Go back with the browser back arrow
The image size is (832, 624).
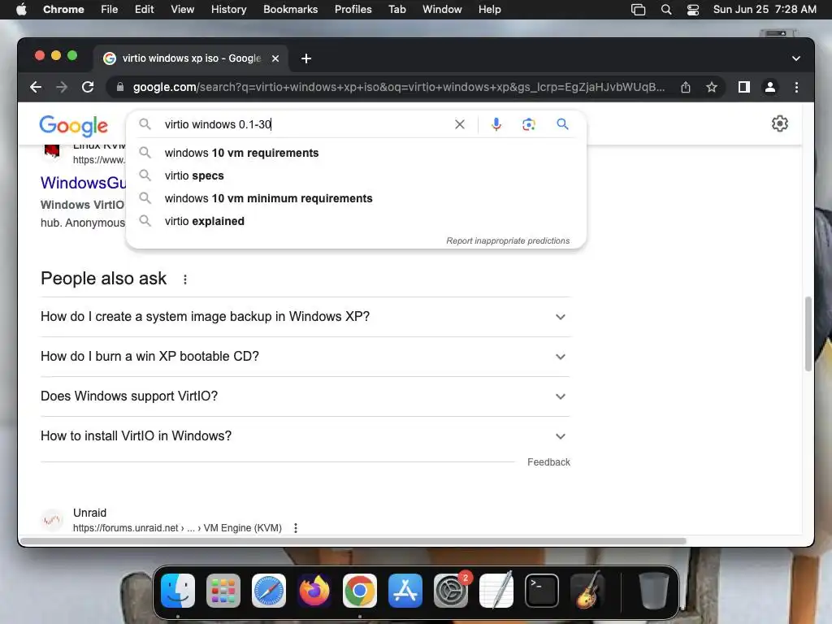click(x=36, y=87)
